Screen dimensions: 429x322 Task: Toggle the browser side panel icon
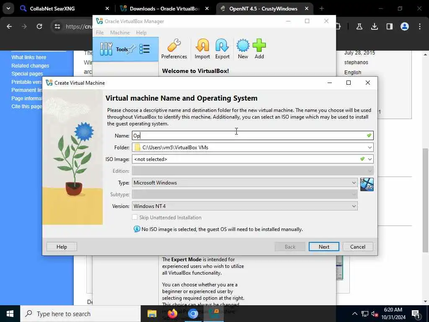(390, 26)
